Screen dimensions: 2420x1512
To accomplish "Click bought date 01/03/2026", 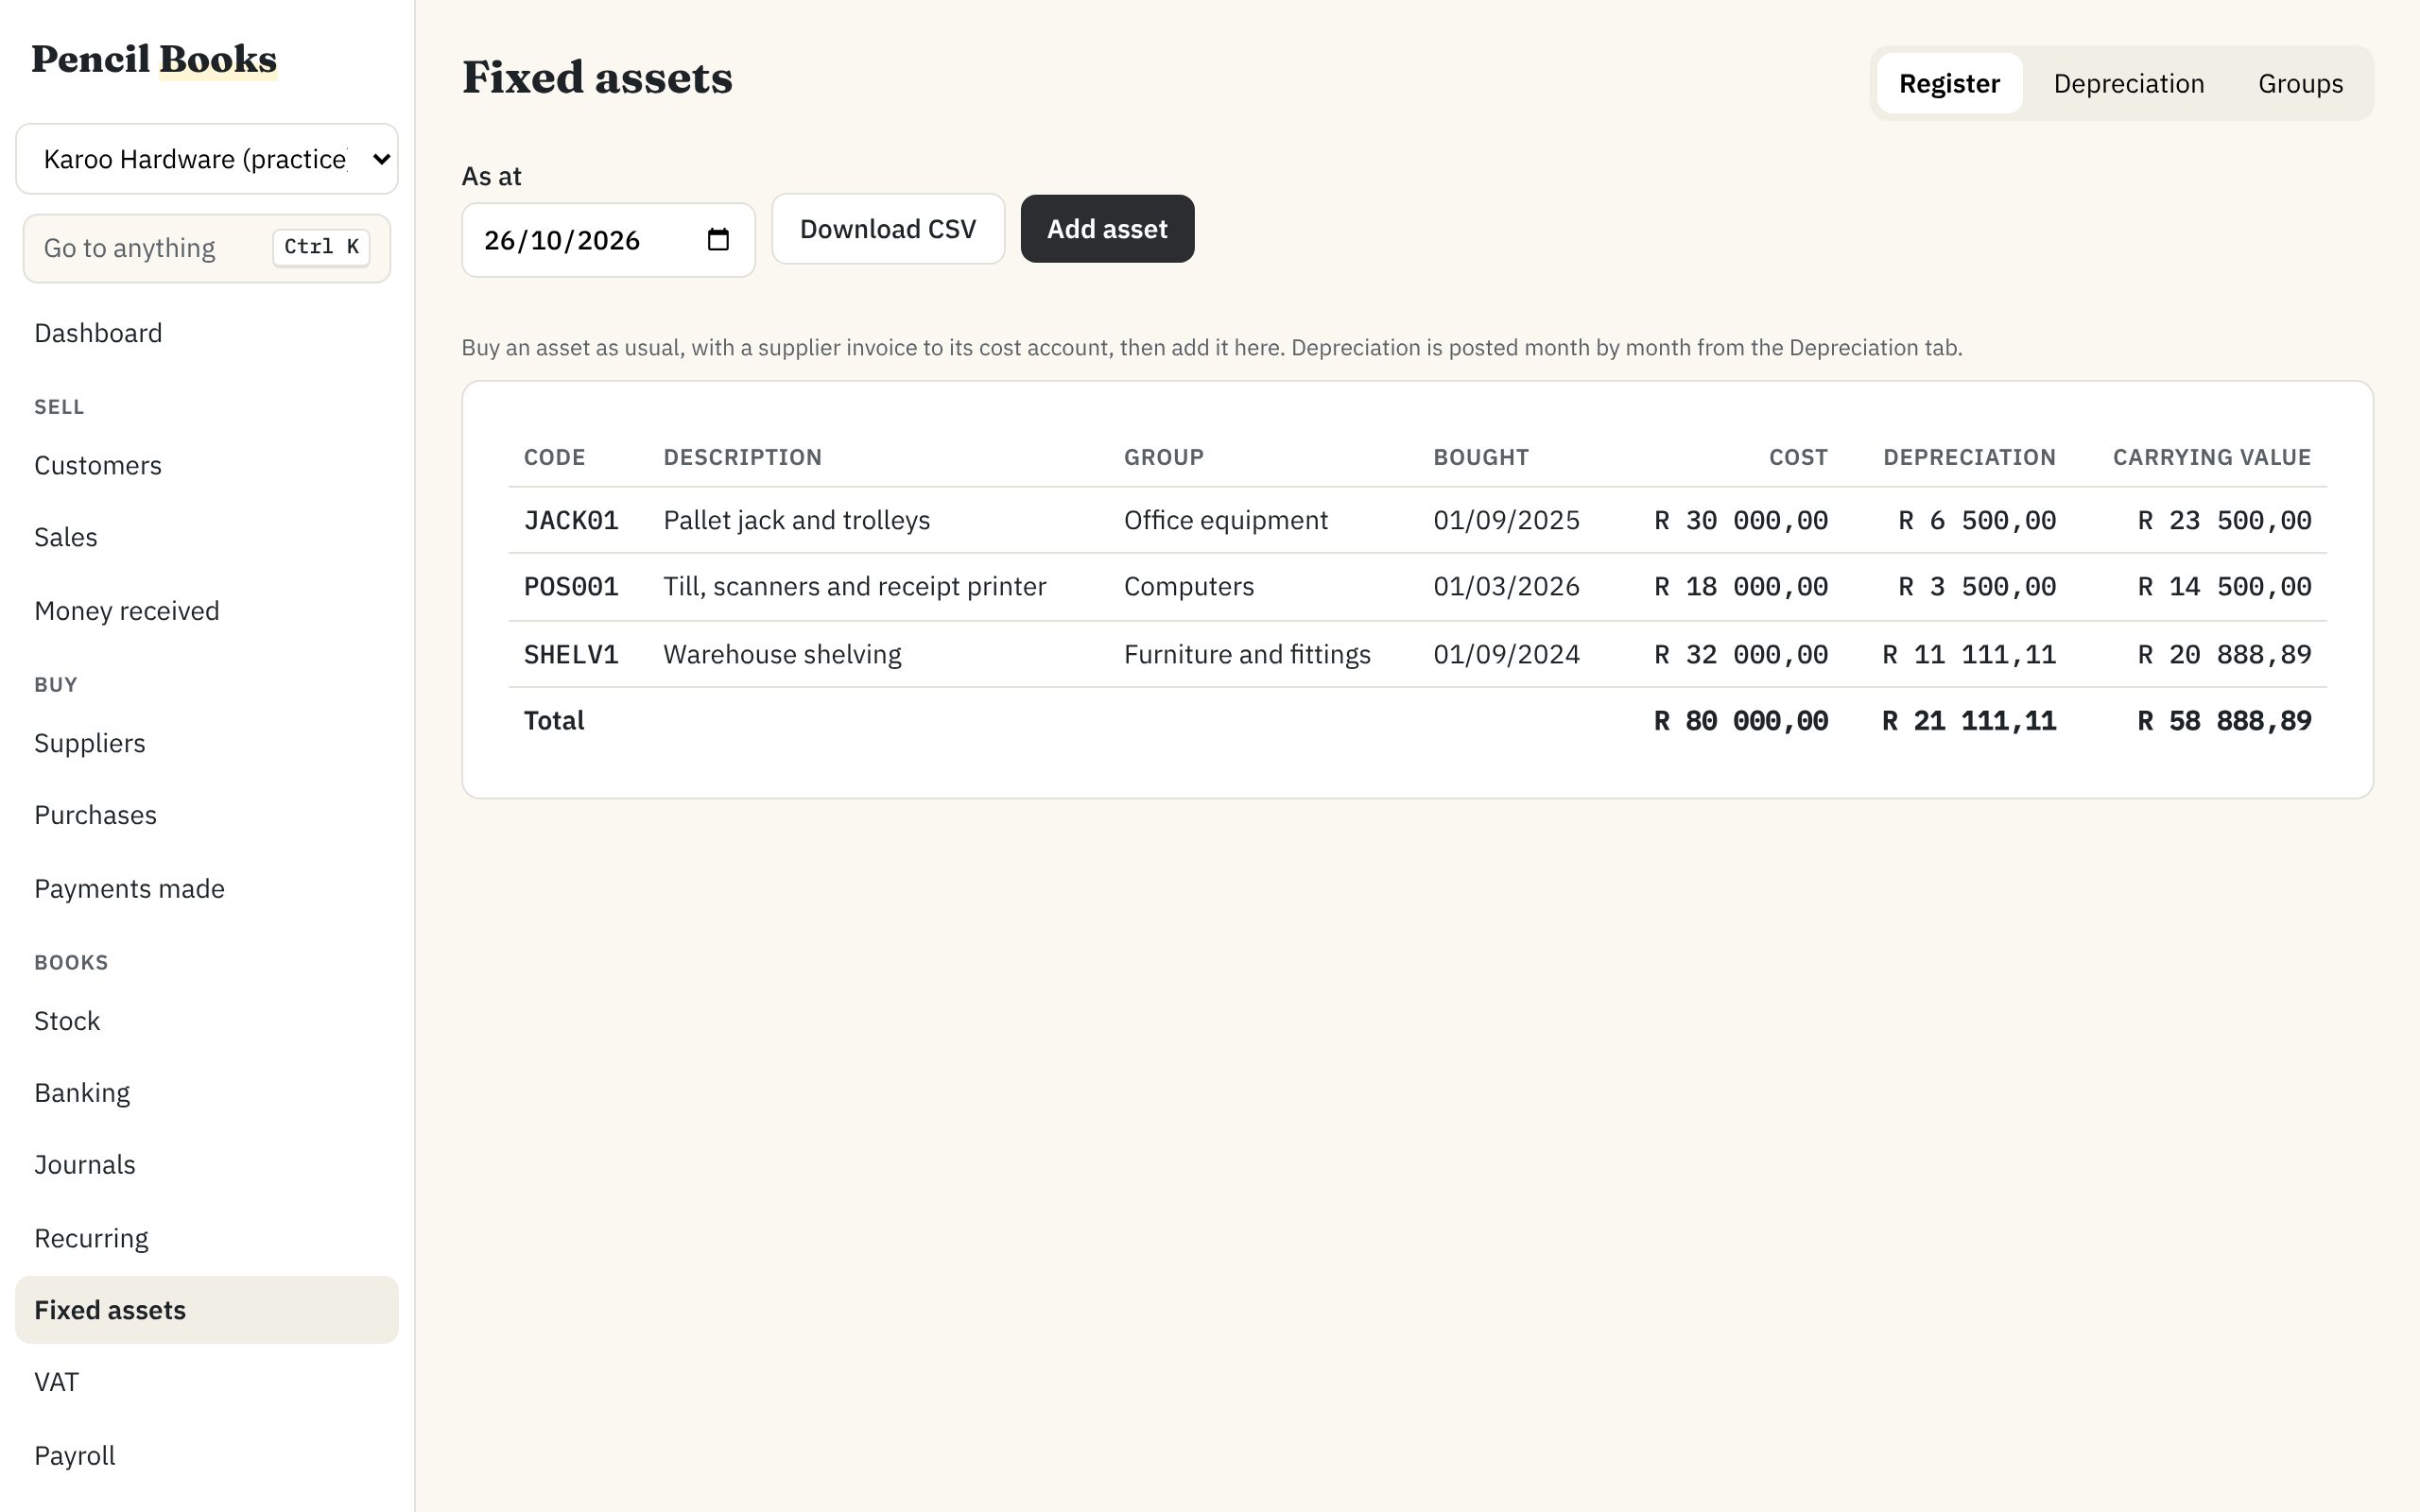I will click(1506, 586).
